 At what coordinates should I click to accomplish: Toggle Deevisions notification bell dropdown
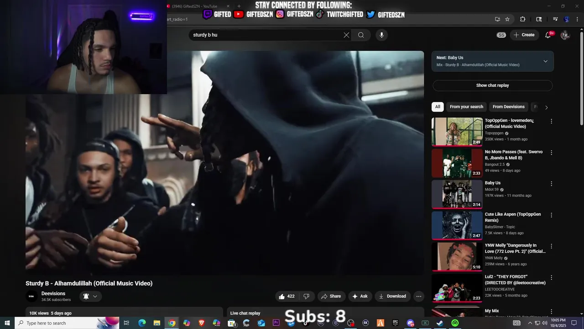(90, 296)
